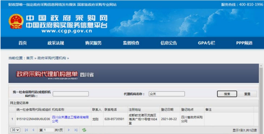Open the rows-per-page dropdown showing 30

(x=15, y=130)
